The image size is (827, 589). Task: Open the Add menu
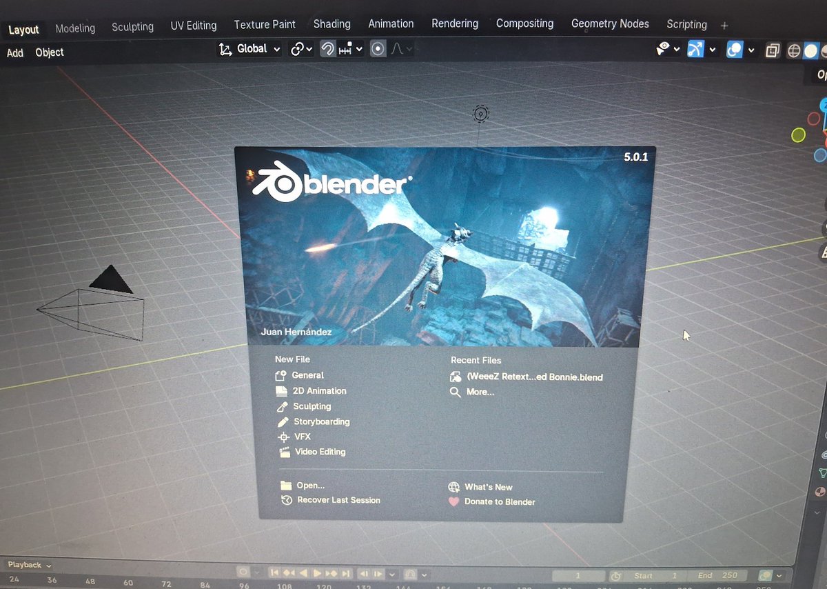click(x=14, y=53)
